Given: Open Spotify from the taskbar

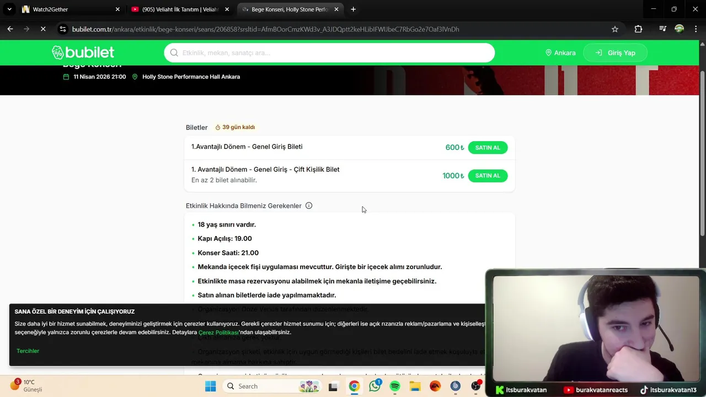Looking at the screenshot, I should click(x=395, y=387).
